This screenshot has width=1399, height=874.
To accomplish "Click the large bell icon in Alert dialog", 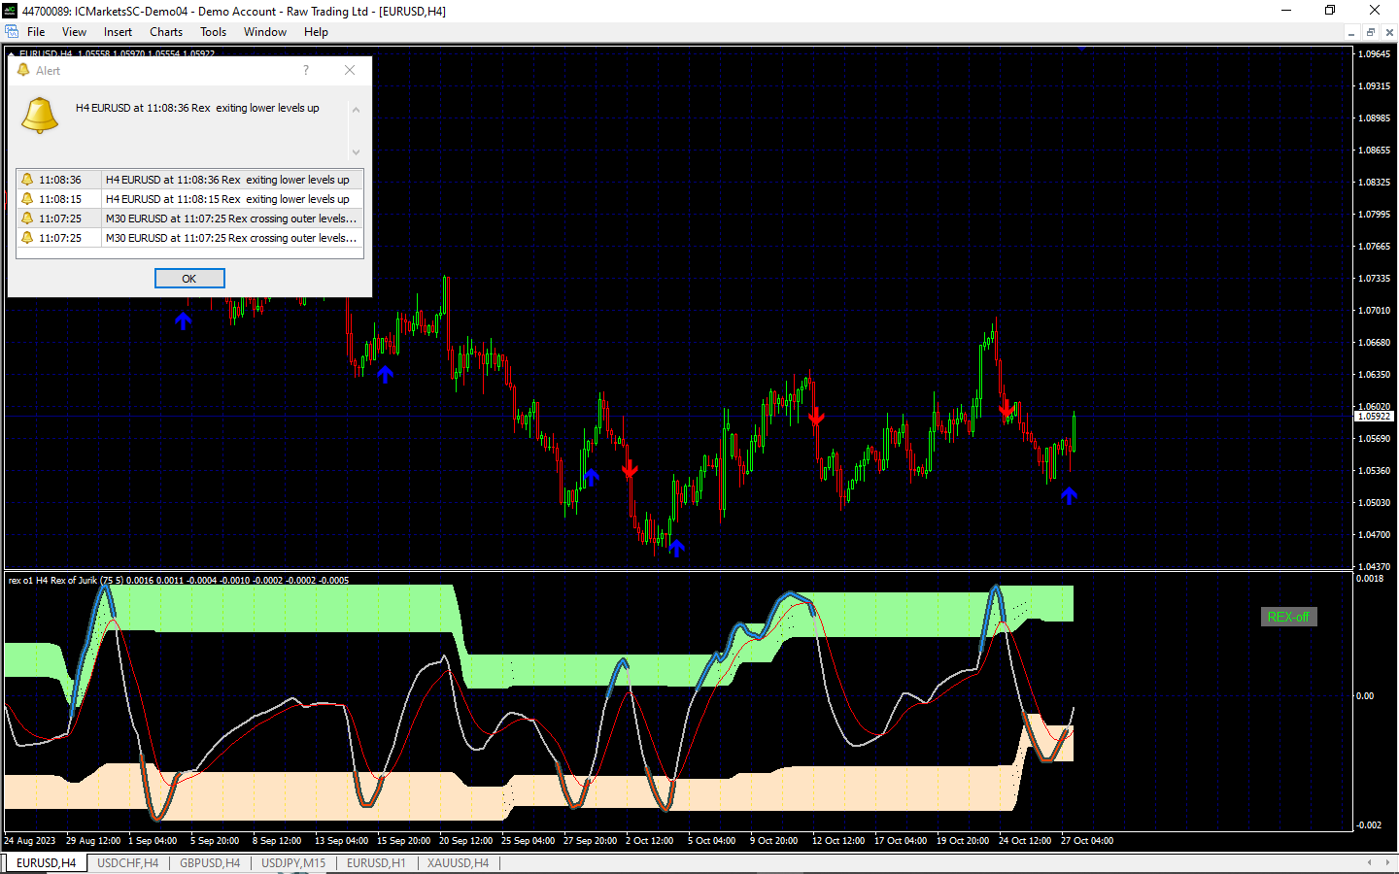I will (x=40, y=115).
